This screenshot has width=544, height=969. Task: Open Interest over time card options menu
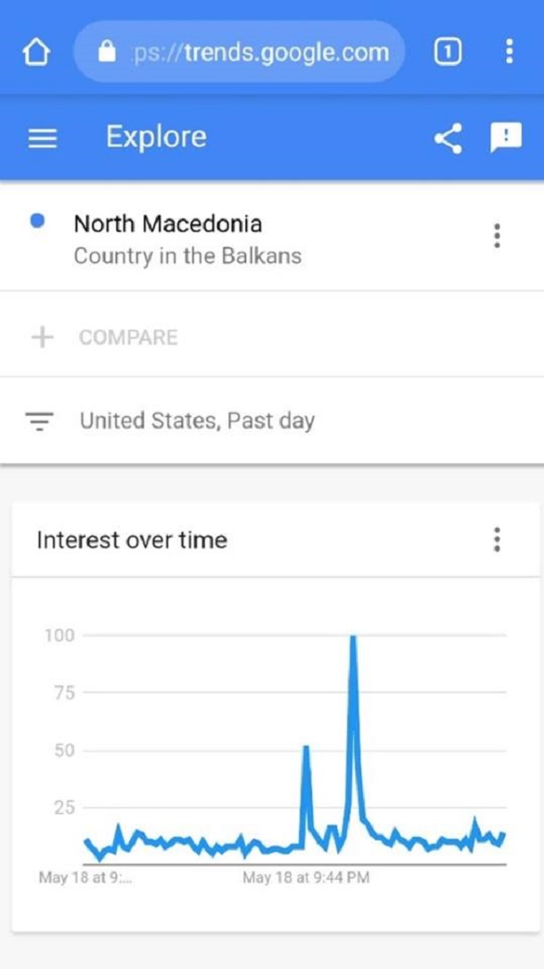click(497, 540)
